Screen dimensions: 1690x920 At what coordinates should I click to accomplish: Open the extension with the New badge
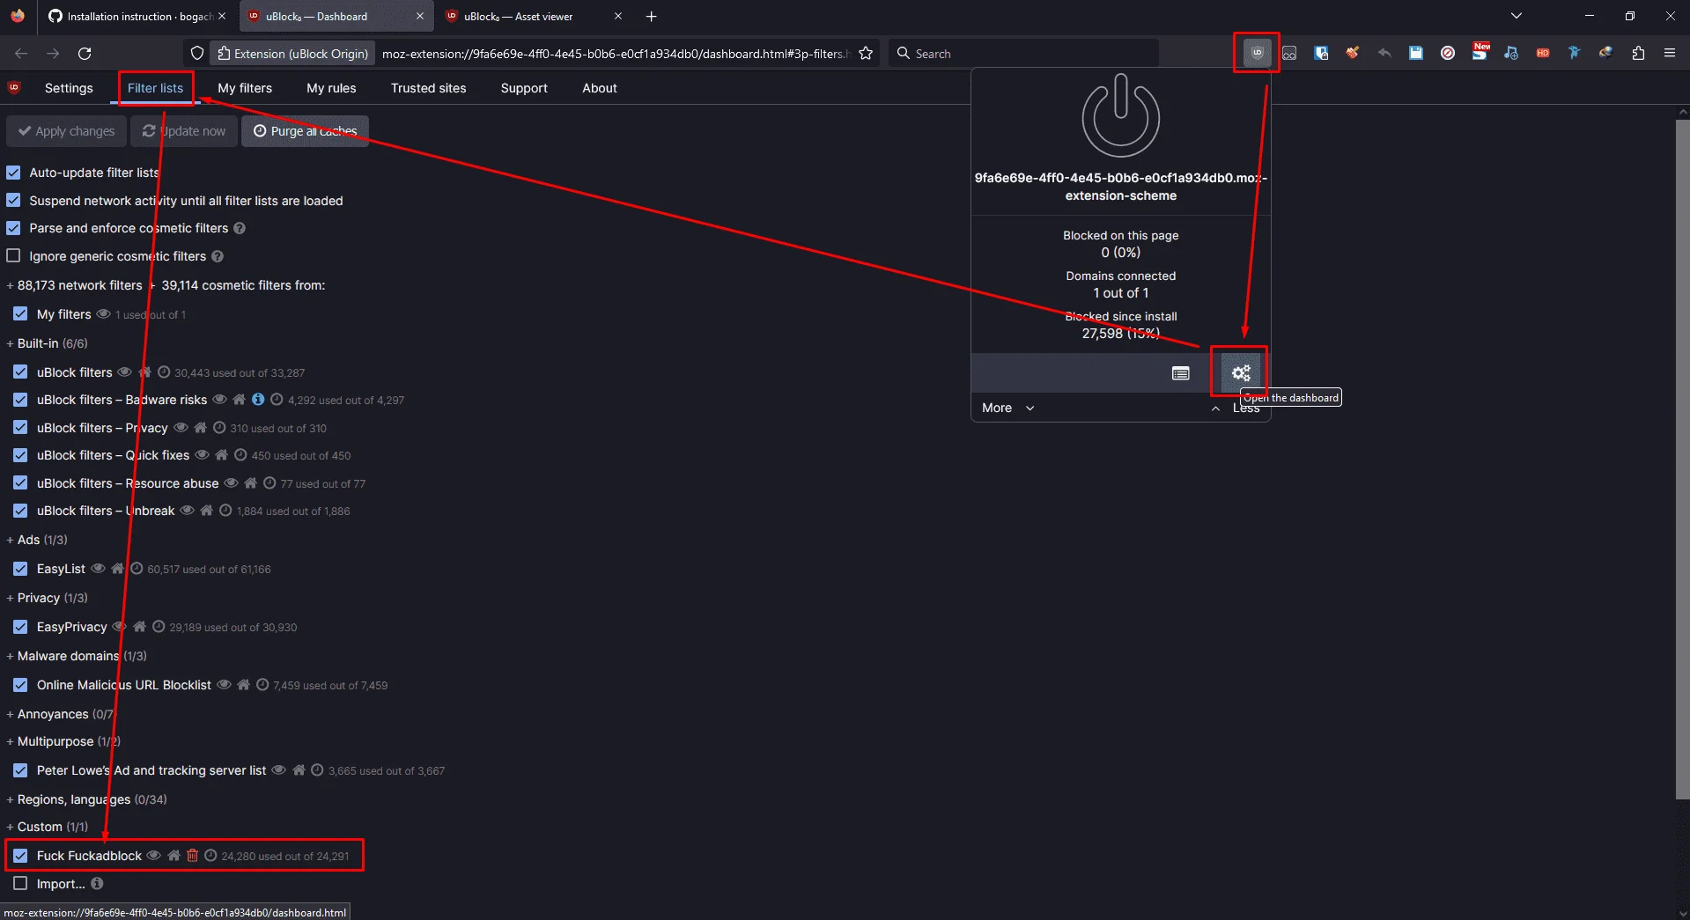[x=1480, y=53]
